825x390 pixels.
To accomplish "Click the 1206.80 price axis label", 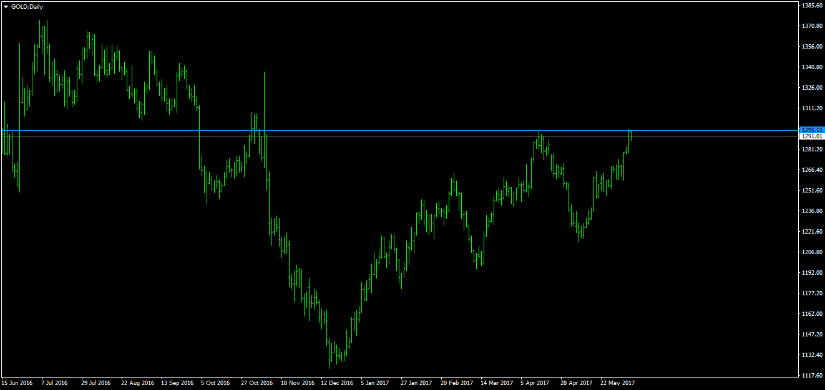I will tap(813, 252).
